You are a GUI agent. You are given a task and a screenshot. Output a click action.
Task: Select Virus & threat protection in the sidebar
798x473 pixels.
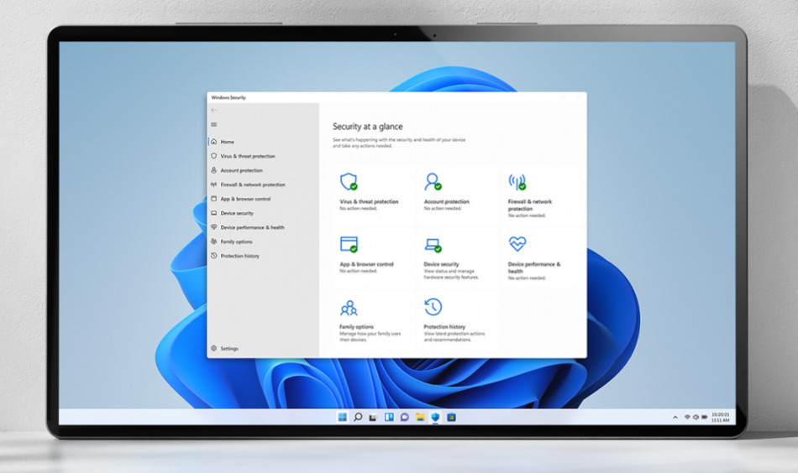click(x=247, y=156)
